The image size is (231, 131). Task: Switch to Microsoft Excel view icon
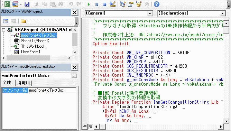(7, 4)
